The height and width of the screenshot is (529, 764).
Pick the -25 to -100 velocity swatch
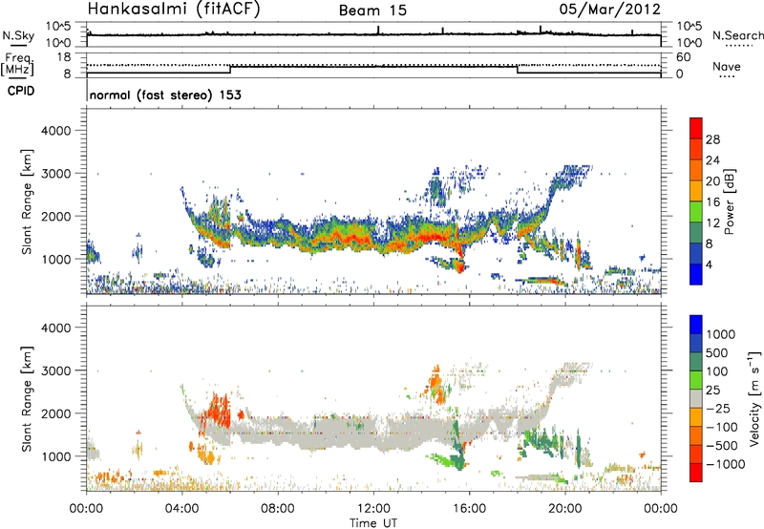click(696, 417)
